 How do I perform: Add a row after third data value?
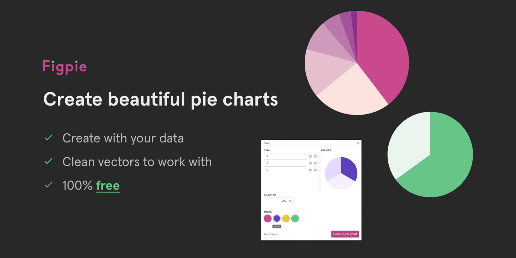(315, 170)
